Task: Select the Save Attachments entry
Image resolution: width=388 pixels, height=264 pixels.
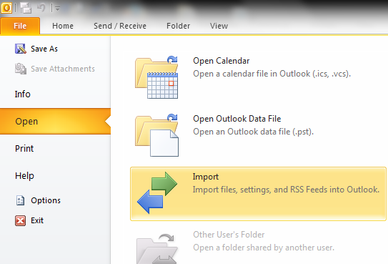Action: pos(63,69)
